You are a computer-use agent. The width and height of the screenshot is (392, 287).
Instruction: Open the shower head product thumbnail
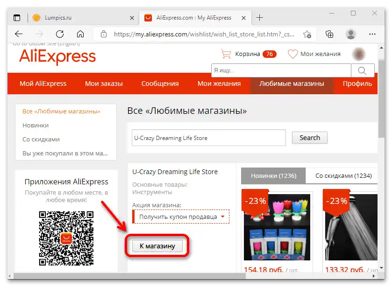point(351,227)
